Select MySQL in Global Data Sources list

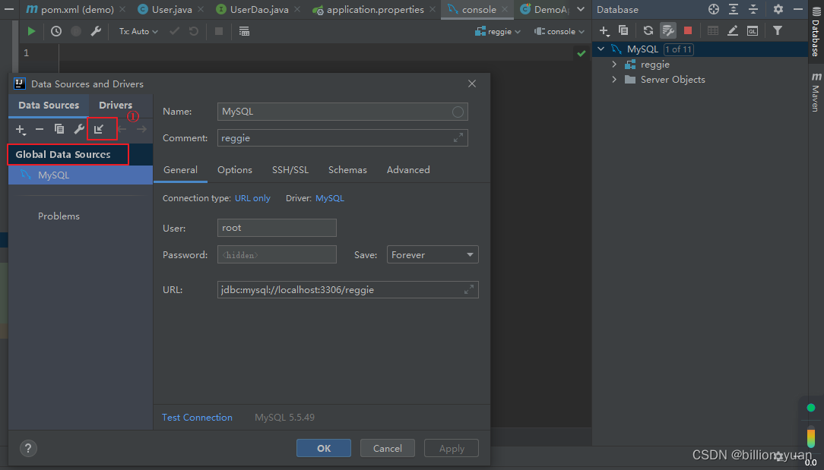click(x=81, y=175)
